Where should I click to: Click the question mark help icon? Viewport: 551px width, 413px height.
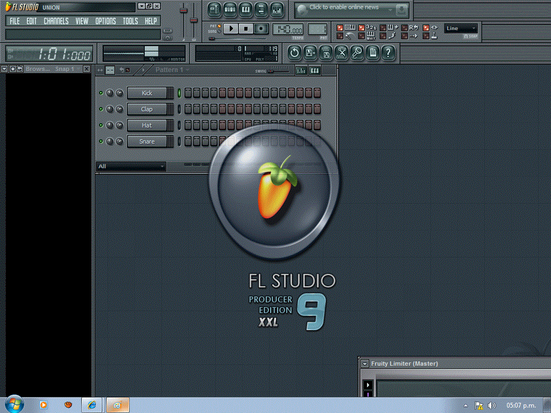coord(388,53)
